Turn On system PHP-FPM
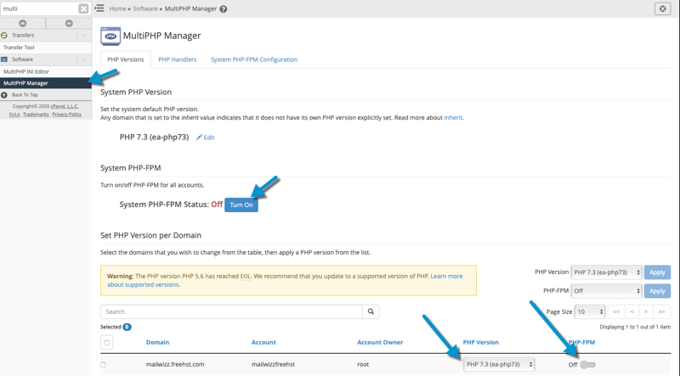Screen dimensions: 680x376 pyautogui.click(x=241, y=205)
